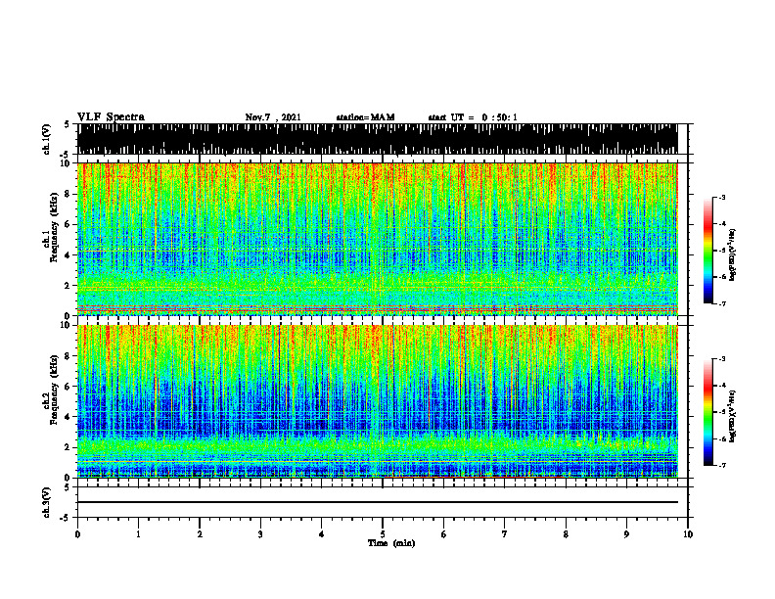Click the time axis tick label 4

[x=322, y=534]
